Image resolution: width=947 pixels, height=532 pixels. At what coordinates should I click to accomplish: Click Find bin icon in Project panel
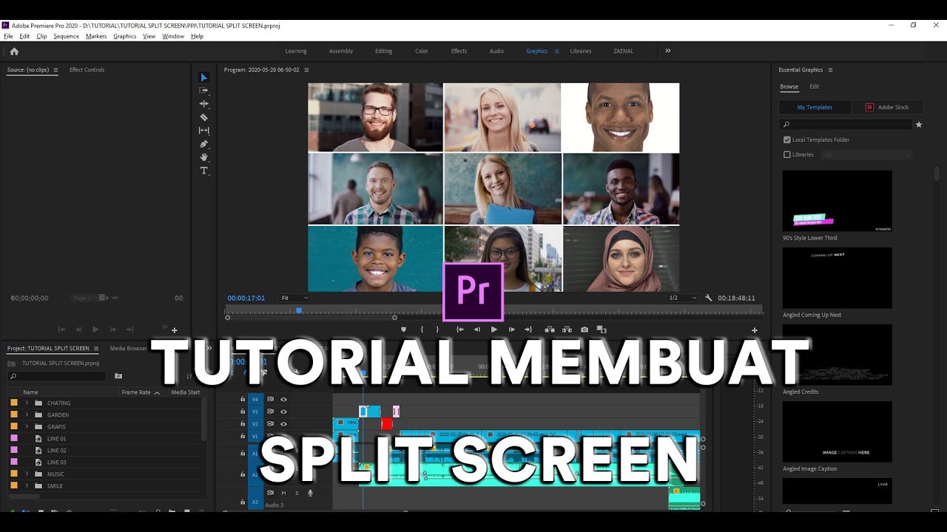click(118, 376)
